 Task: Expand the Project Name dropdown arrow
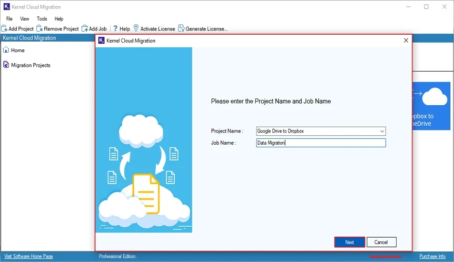coord(382,132)
